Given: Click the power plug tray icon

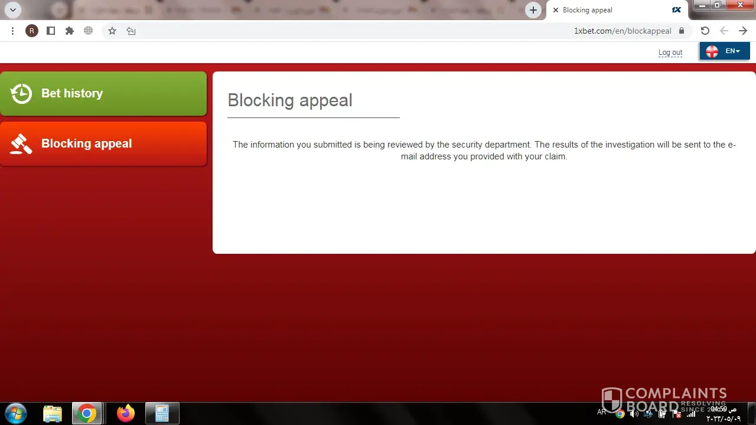Looking at the screenshot, I should click(663, 414).
